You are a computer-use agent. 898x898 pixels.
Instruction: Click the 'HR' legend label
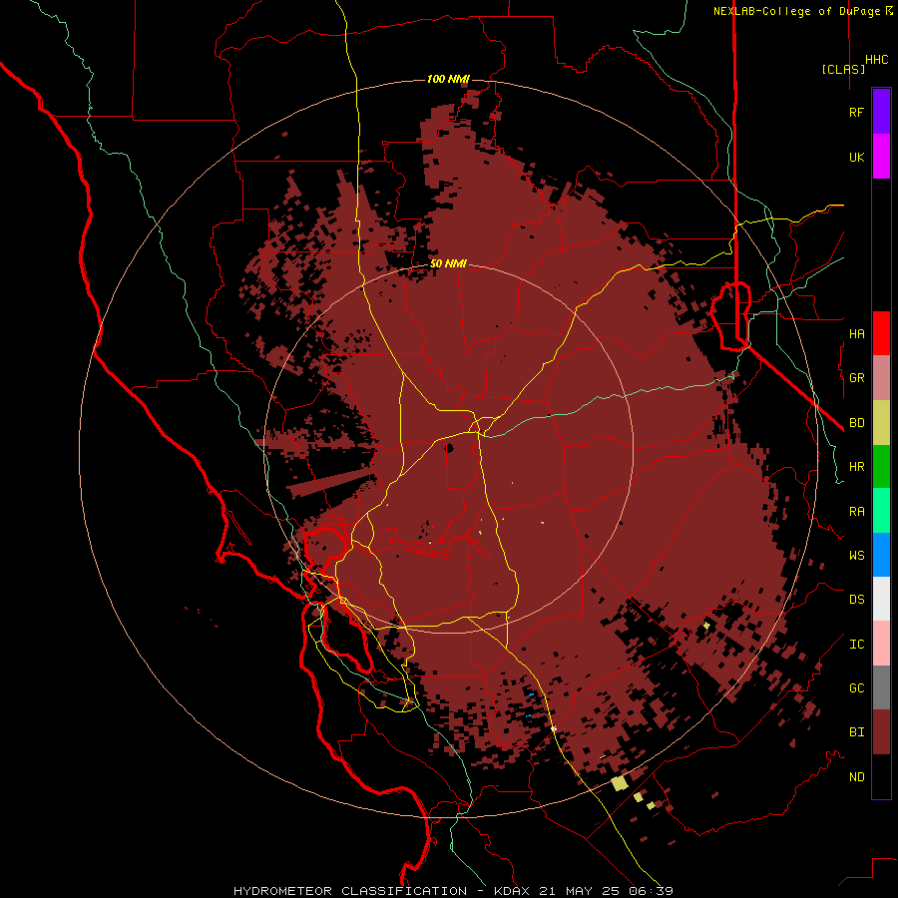click(x=856, y=467)
